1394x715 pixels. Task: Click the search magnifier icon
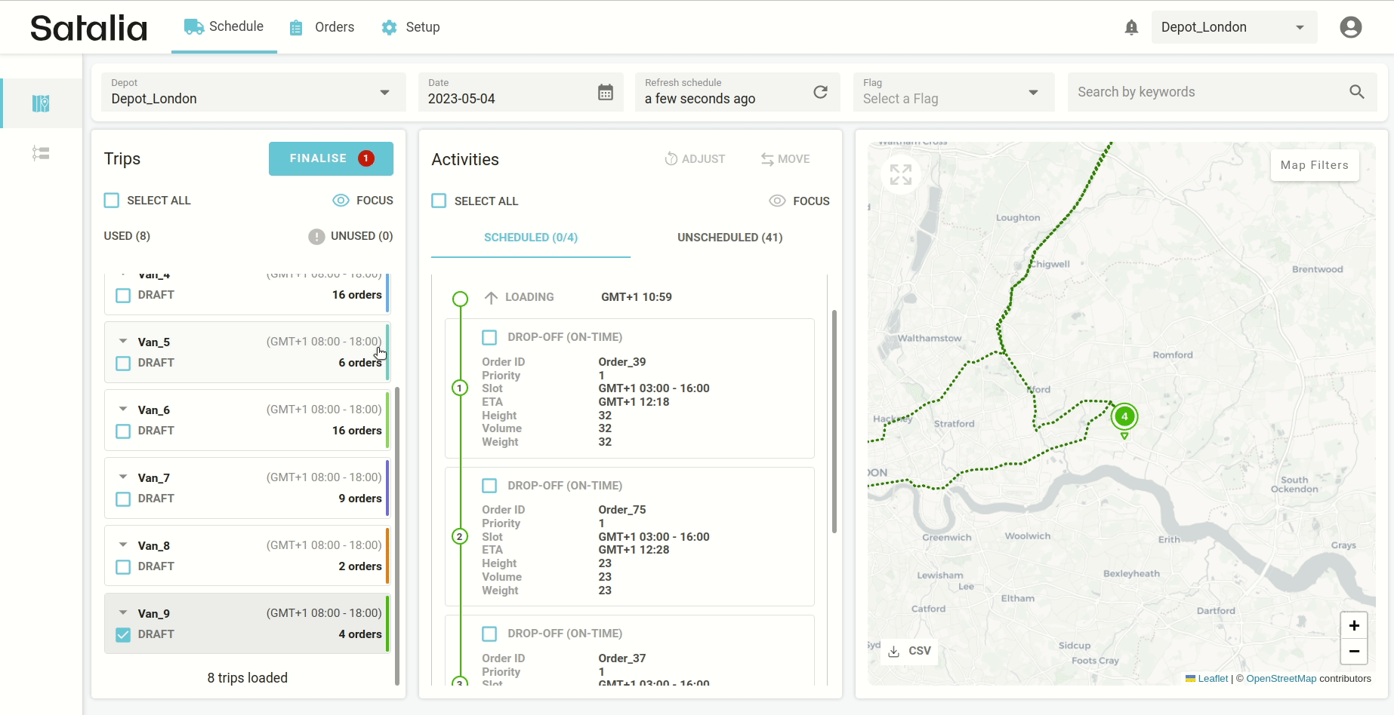(1356, 92)
